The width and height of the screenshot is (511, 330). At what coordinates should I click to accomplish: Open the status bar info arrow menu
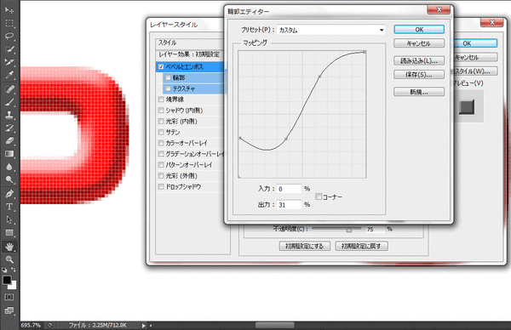[143, 325]
